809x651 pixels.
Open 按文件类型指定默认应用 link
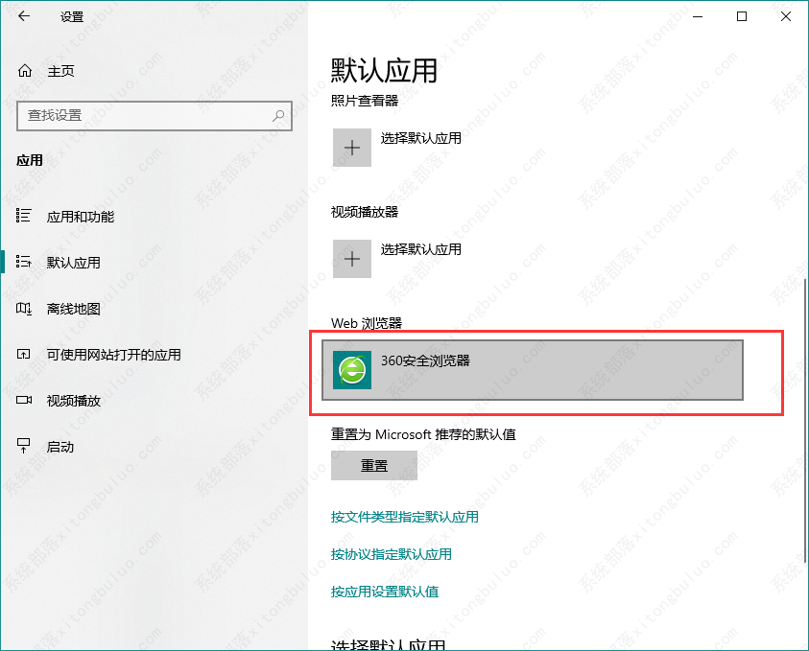point(404,517)
